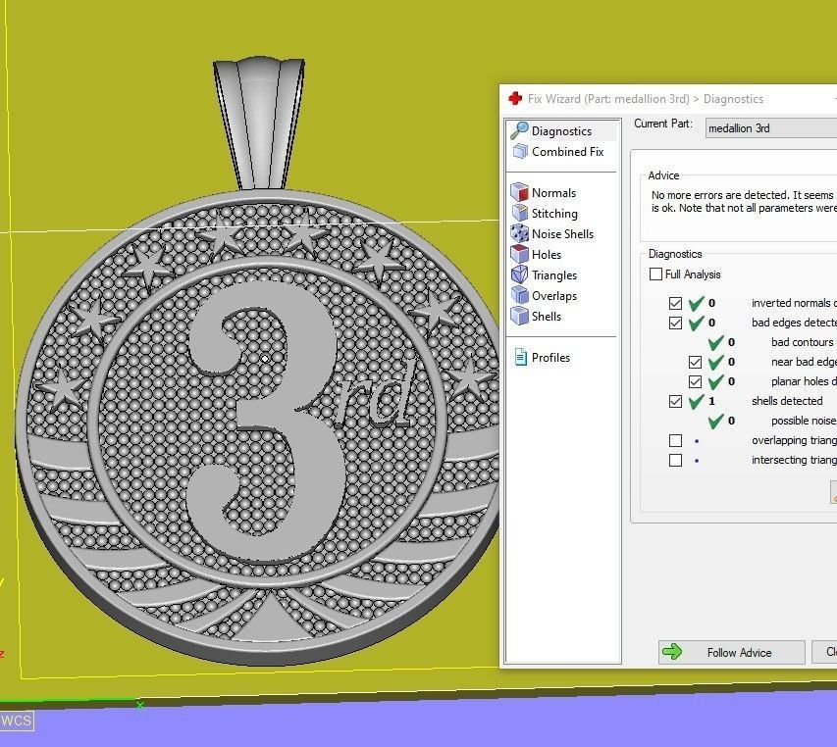The height and width of the screenshot is (747, 837).
Task: Click the 'possible noise' diagnostic row
Action: coord(771,421)
